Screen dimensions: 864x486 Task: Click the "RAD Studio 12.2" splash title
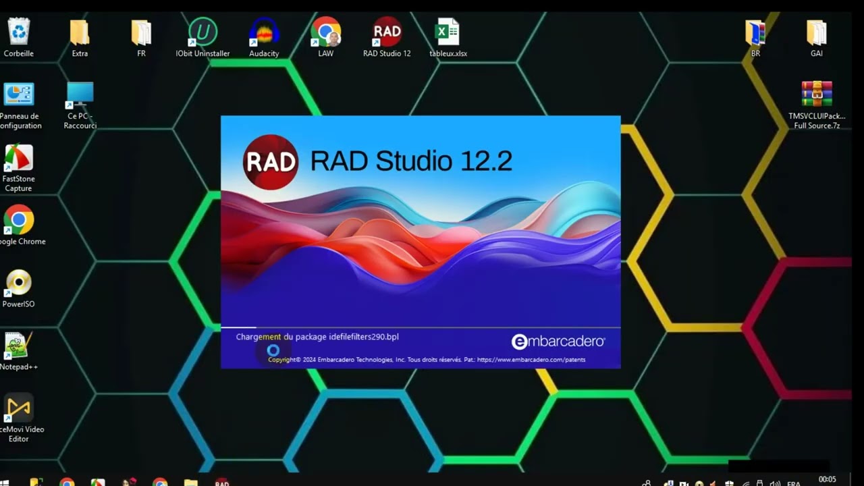(411, 161)
